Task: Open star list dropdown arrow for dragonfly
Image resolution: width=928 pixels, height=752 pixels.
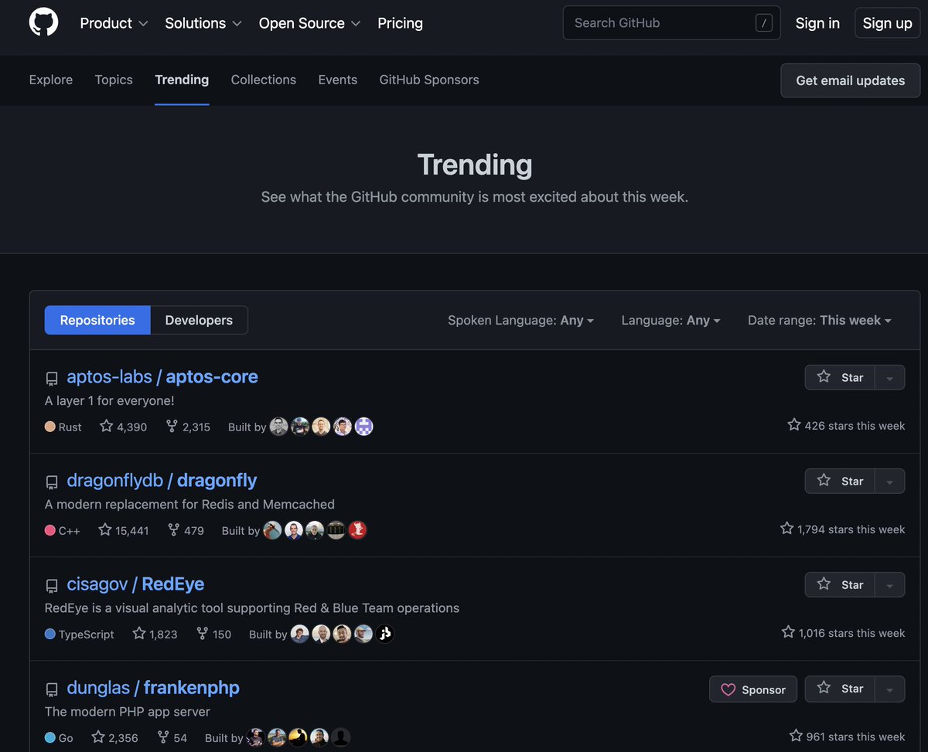Action: point(890,481)
